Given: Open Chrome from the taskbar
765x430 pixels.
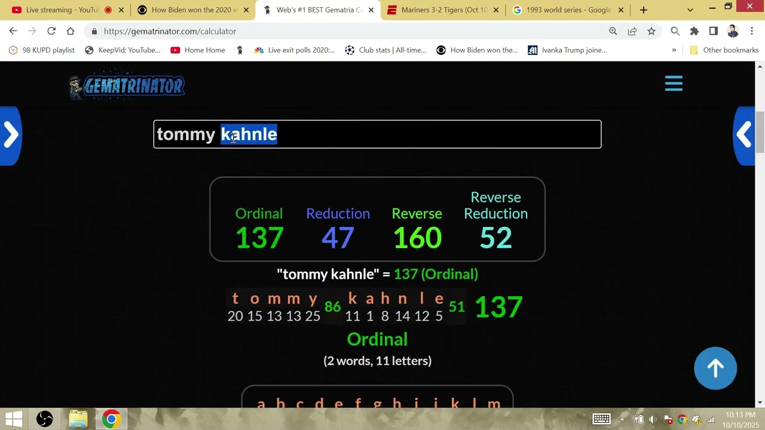Looking at the screenshot, I should coord(111,419).
